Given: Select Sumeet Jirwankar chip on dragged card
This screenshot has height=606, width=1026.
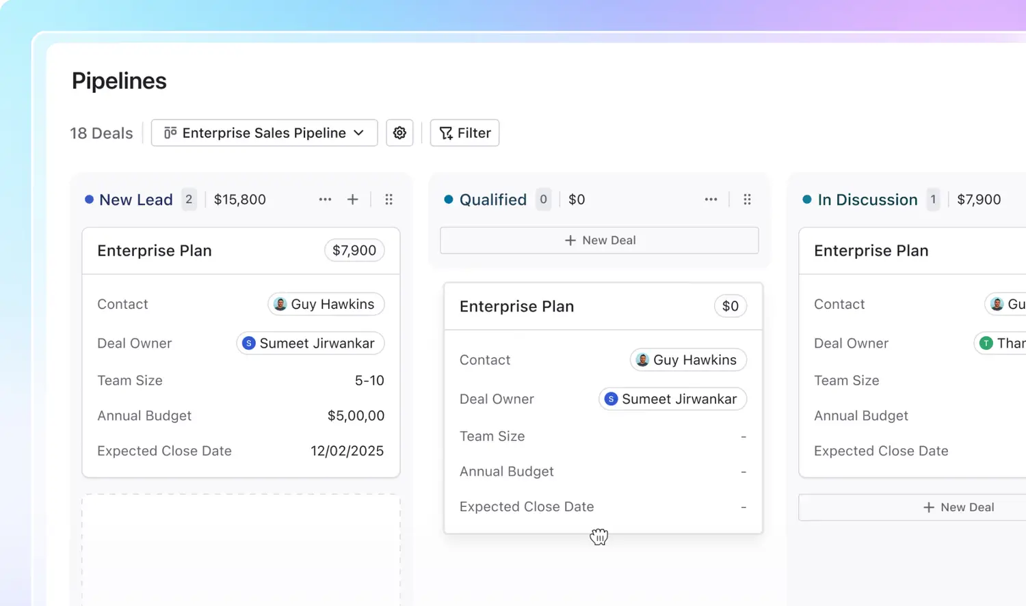Looking at the screenshot, I should coord(672,399).
